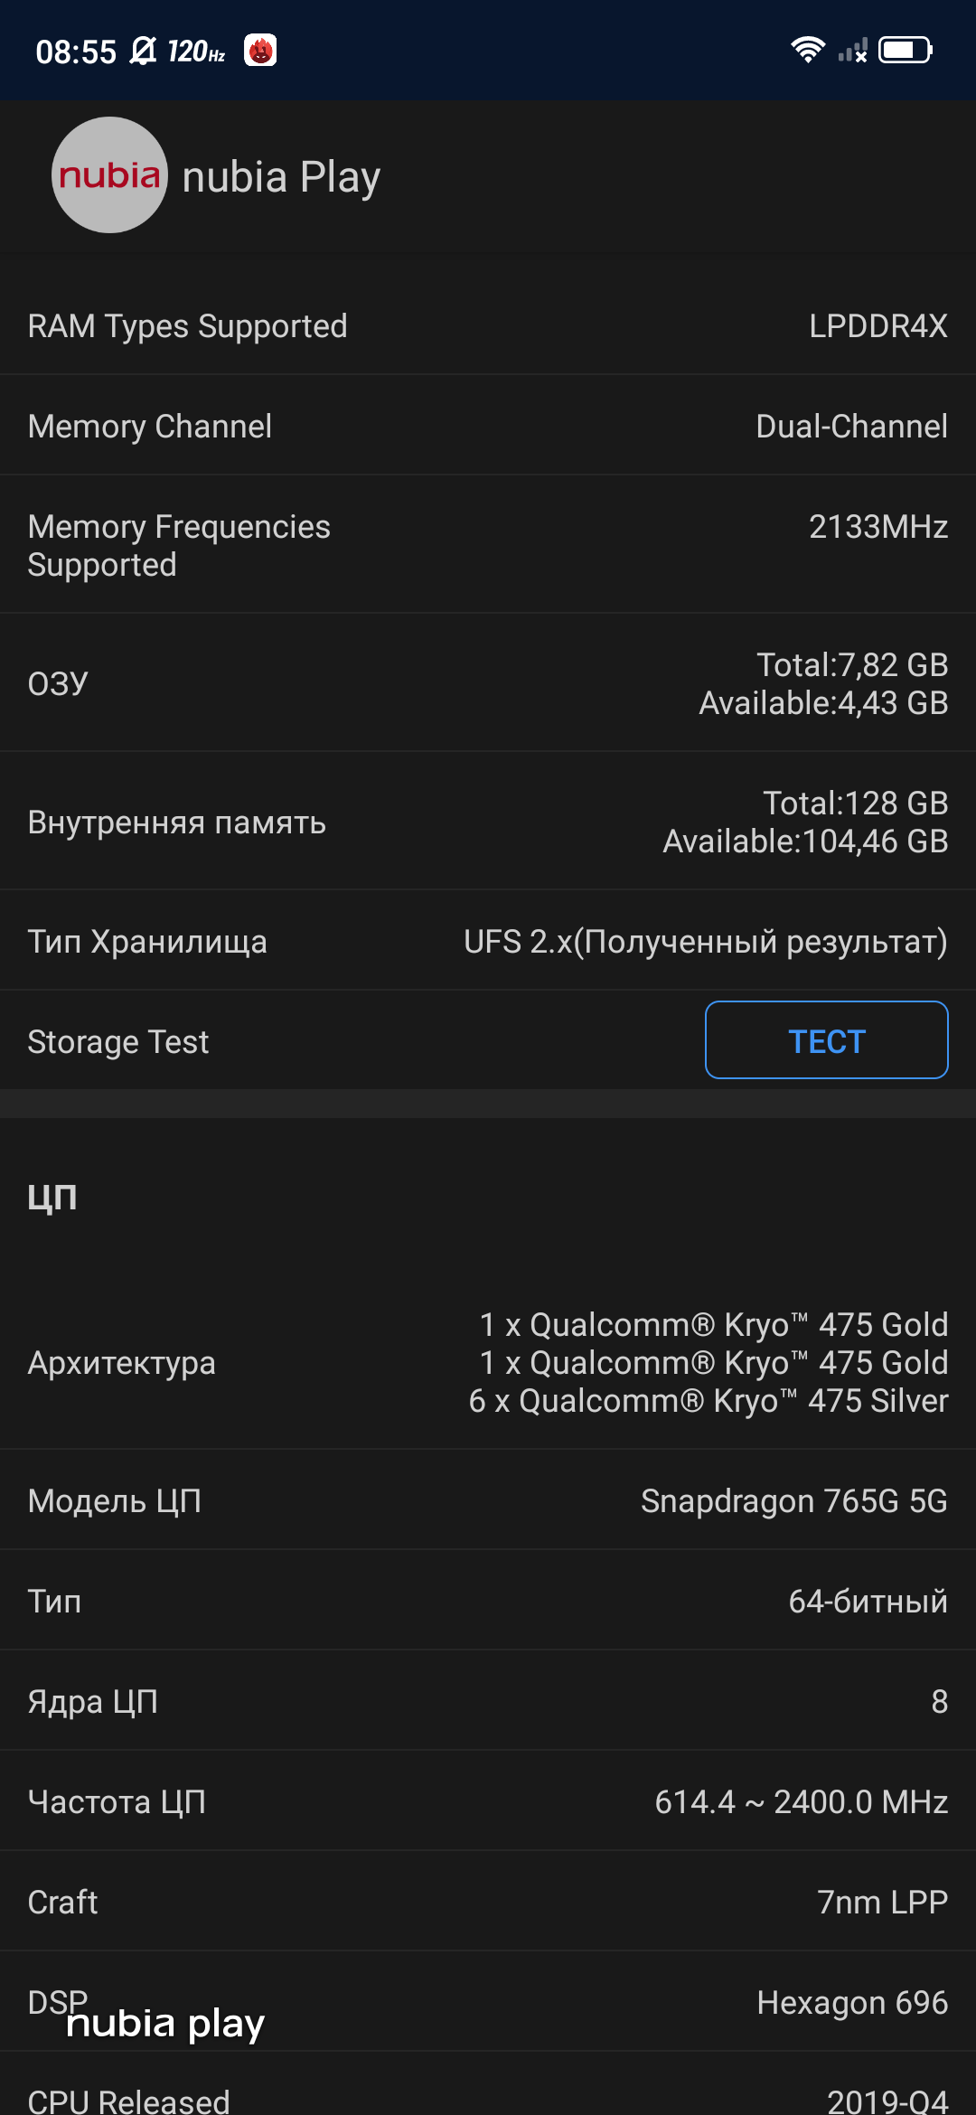
Task: Tap the Тип Хранилища UFS row
Action: click(x=488, y=942)
